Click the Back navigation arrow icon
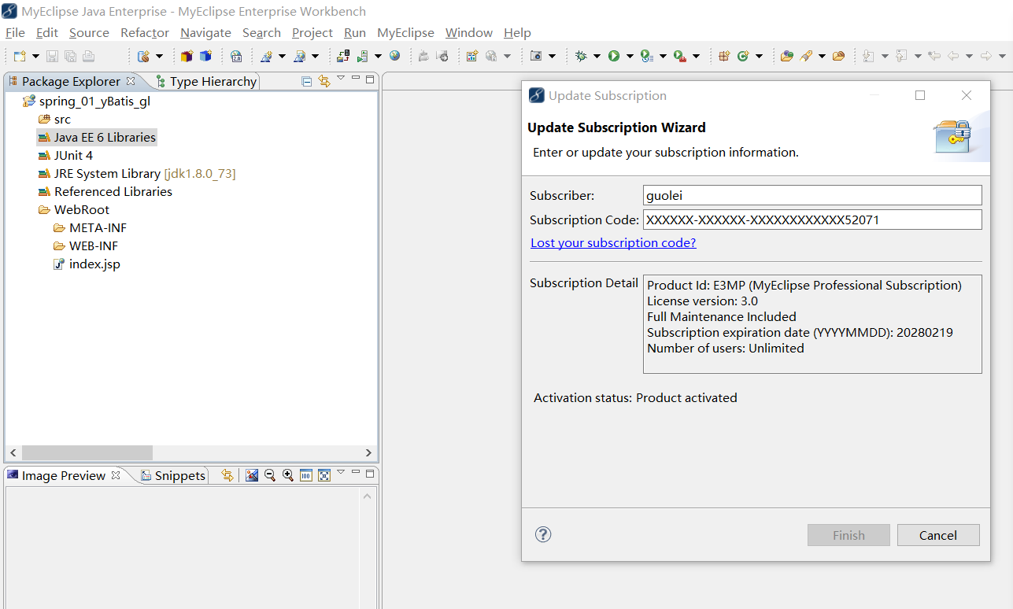This screenshot has height=609, width=1013. (953, 56)
